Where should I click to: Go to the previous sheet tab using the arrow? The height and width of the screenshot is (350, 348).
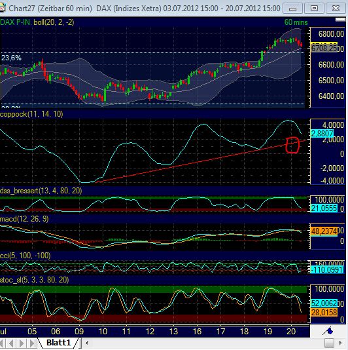click(11, 343)
